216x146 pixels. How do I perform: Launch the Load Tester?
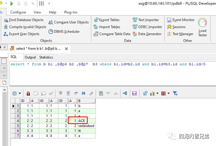point(202,28)
